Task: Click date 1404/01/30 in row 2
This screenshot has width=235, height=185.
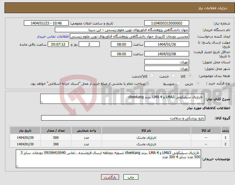Action: coord(25,144)
